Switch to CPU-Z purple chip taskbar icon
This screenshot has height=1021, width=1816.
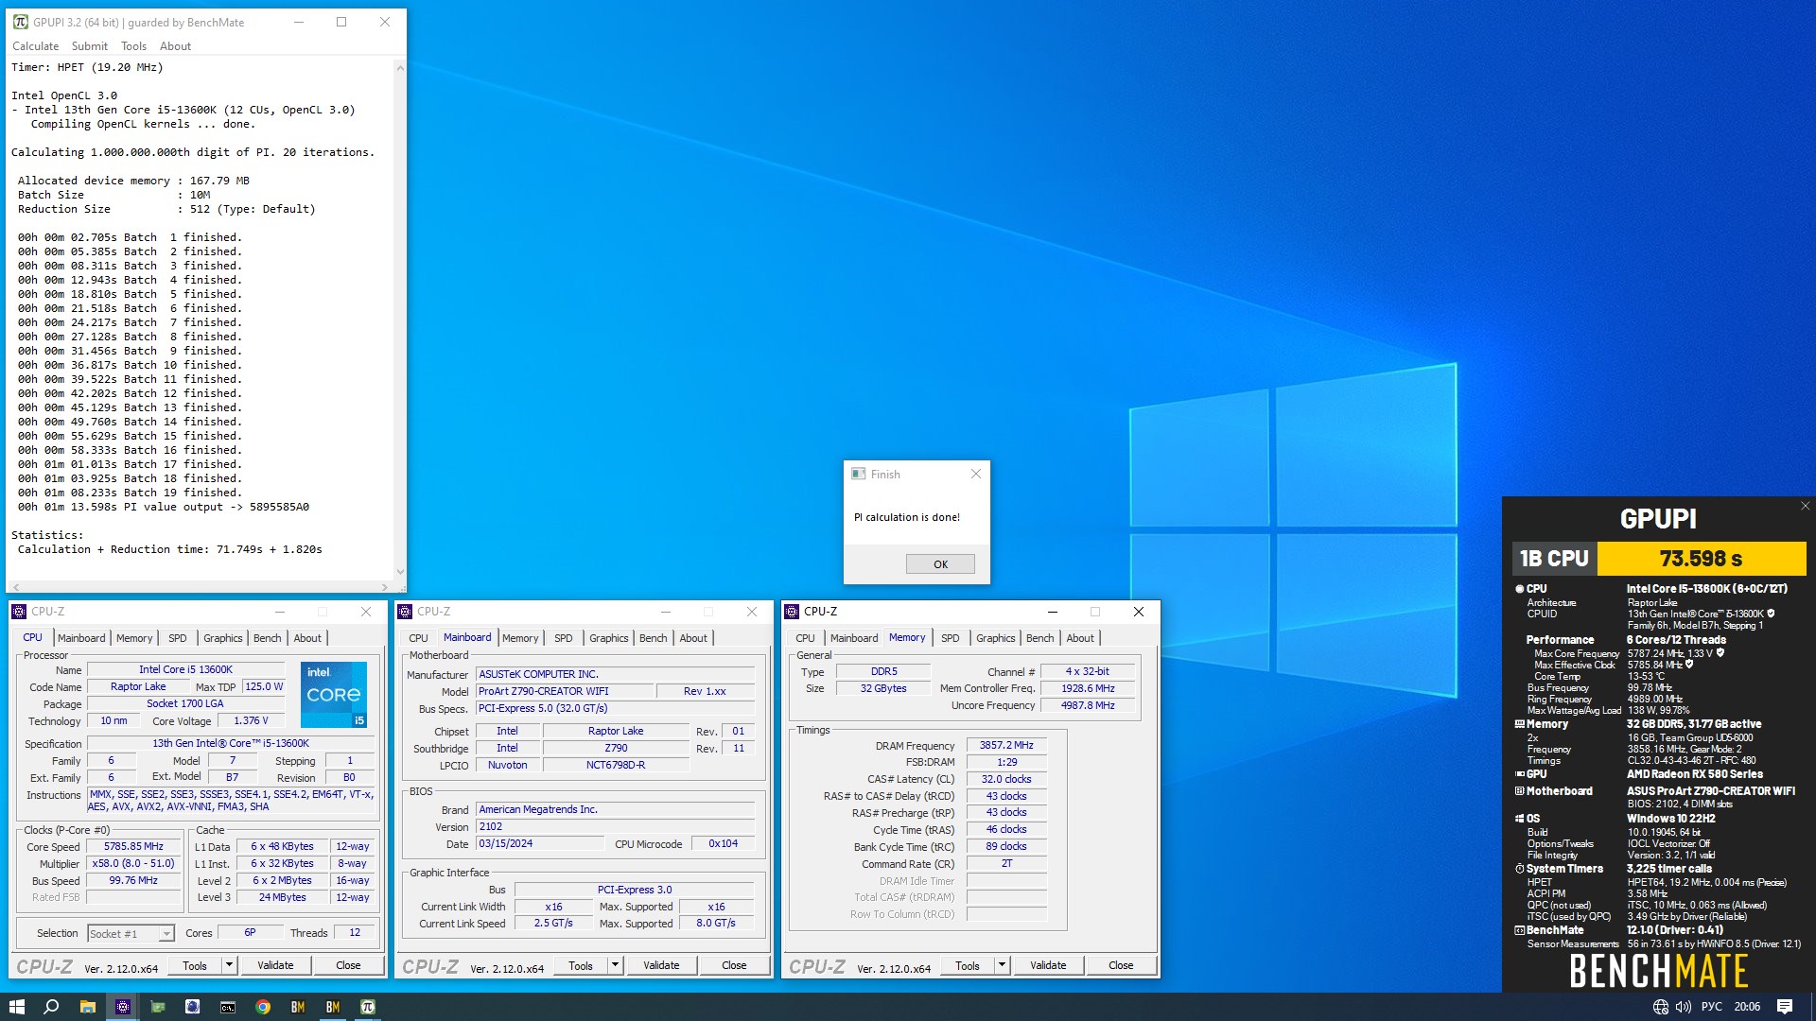pos(122,1007)
